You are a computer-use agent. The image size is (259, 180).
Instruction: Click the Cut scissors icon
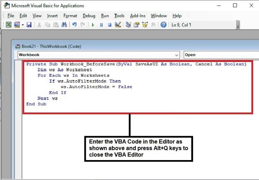click(x=39, y=25)
